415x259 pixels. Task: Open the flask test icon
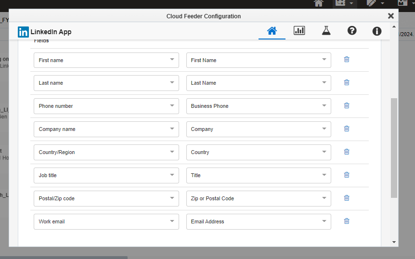[x=326, y=31]
